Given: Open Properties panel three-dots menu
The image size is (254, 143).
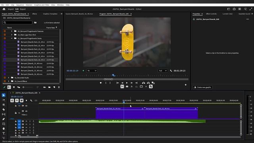Looking at the screenshot, I should point(248,19).
